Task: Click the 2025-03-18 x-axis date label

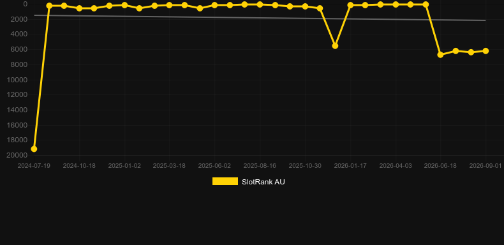Action: click(169, 166)
